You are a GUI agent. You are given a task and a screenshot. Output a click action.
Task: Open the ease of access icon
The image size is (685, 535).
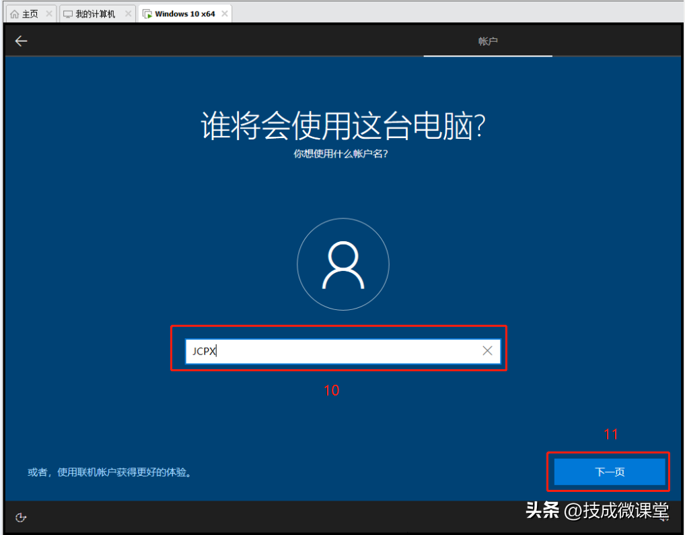pos(21,517)
